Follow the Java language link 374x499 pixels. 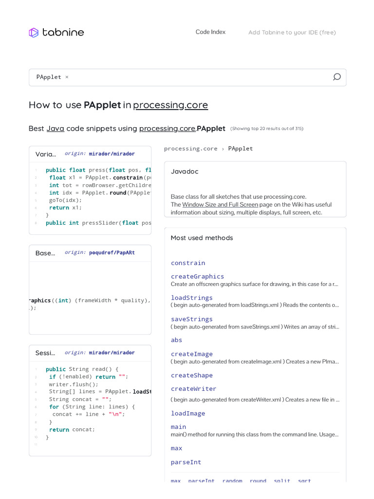[x=55, y=129]
